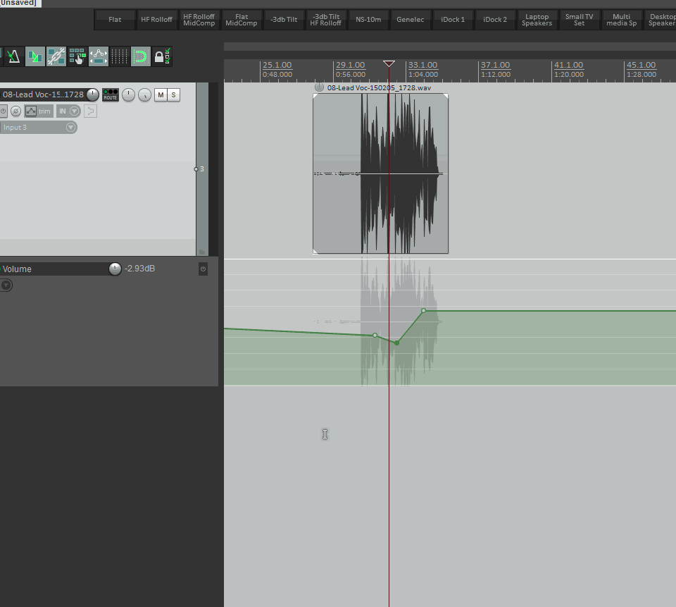Toggle snap magnet icon
Viewport: 676px width, 607px height.
(x=141, y=56)
